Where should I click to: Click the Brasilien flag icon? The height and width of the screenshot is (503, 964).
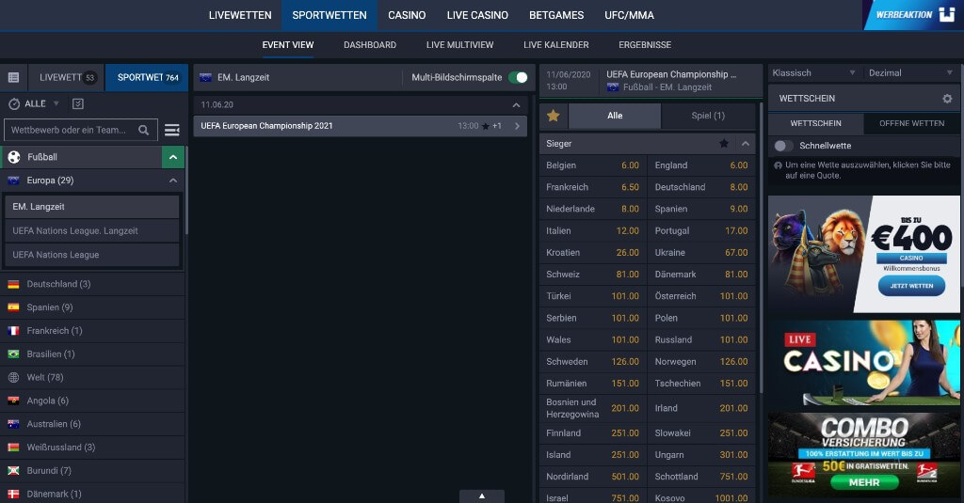tap(13, 354)
